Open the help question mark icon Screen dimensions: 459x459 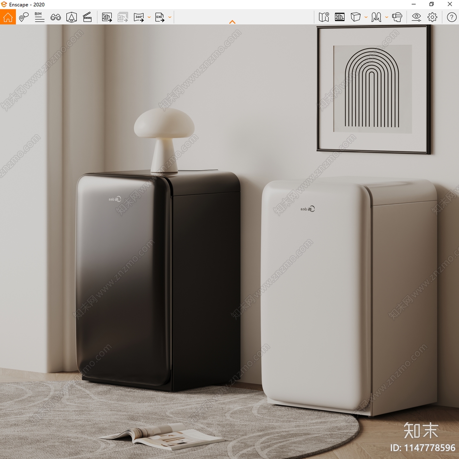[x=452, y=17]
